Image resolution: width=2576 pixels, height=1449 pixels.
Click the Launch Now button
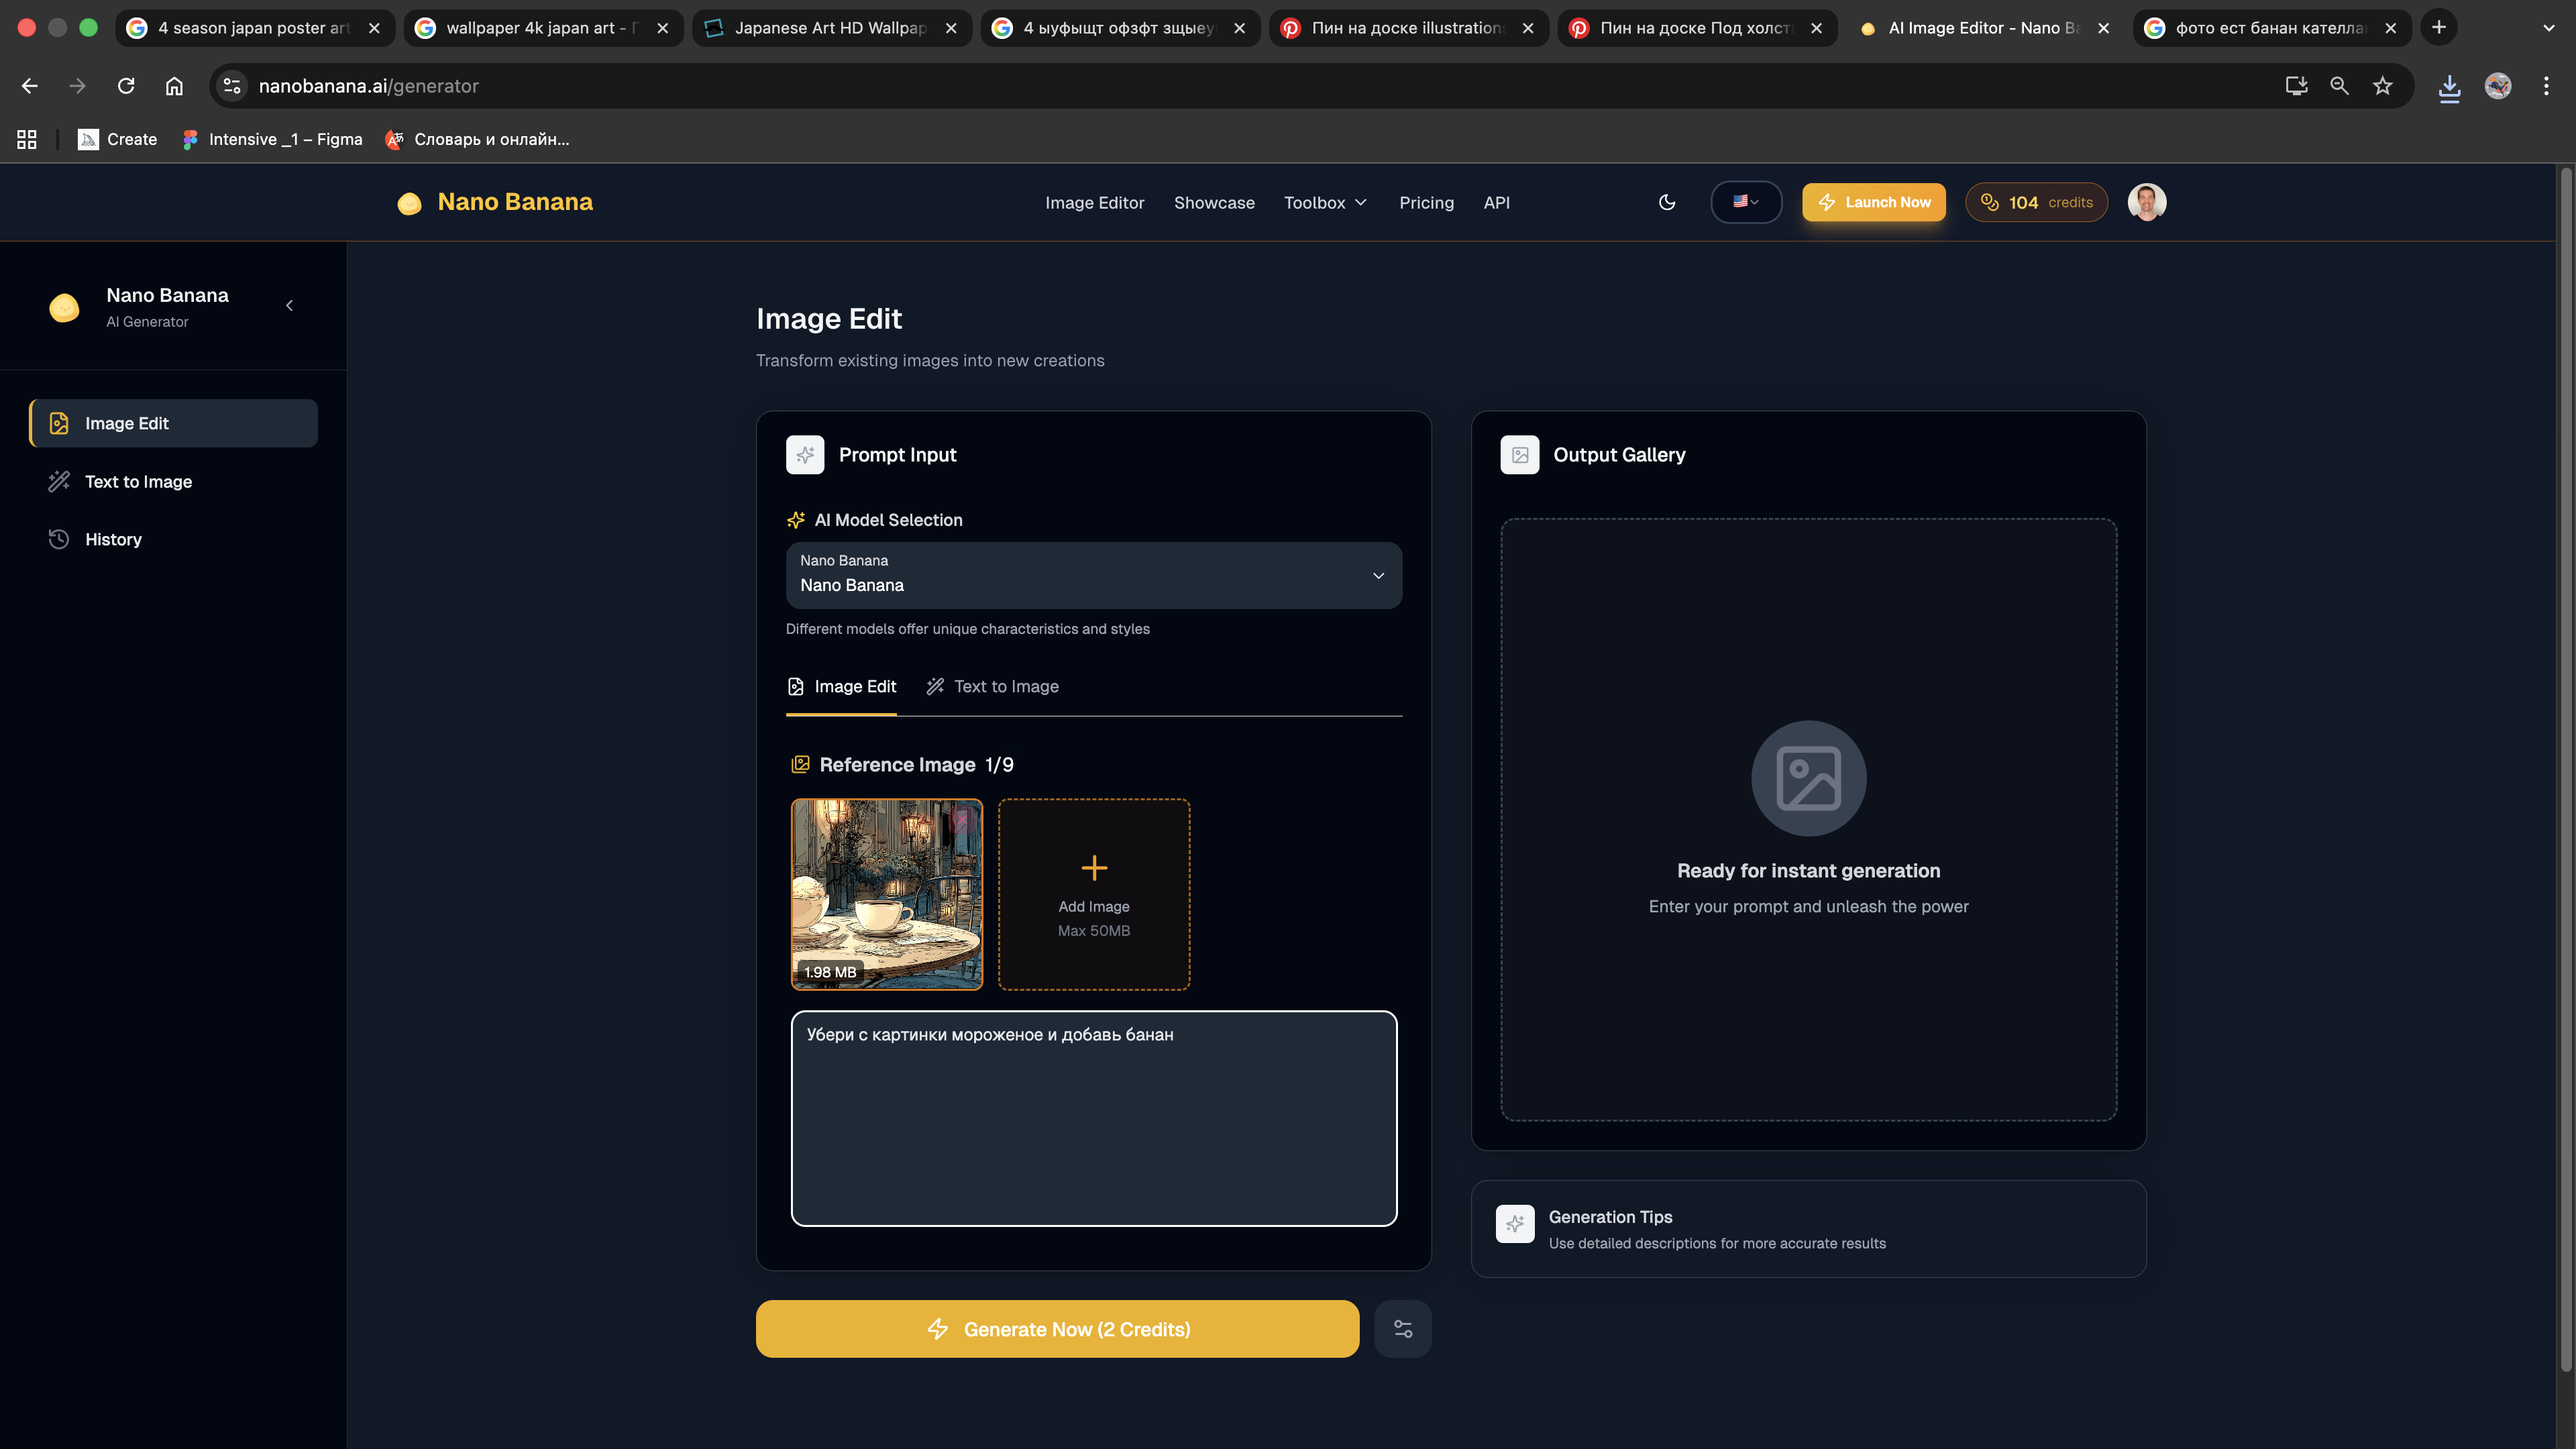pos(1873,202)
